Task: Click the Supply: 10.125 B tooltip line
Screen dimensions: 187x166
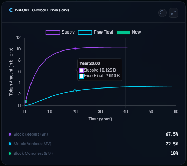Action: tap(98, 70)
